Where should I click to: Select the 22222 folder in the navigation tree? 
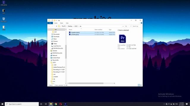coord(54,62)
